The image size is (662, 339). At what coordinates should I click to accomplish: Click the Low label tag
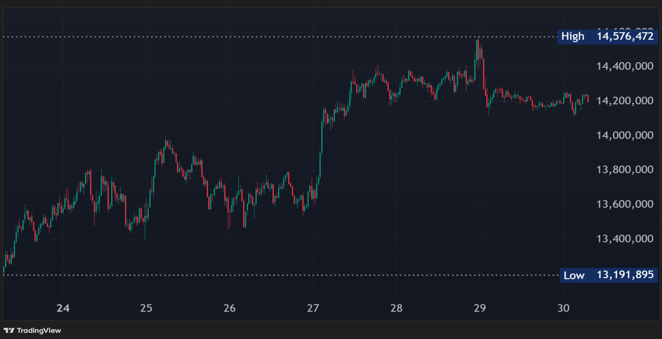pos(573,275)
